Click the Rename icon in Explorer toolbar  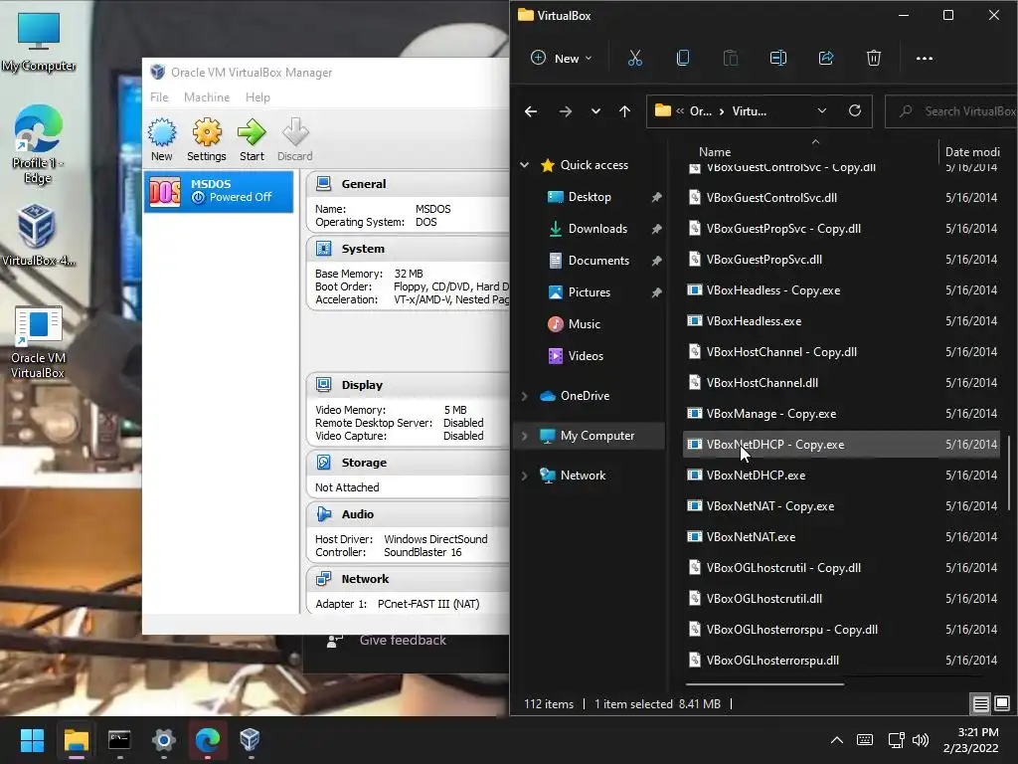777,58
